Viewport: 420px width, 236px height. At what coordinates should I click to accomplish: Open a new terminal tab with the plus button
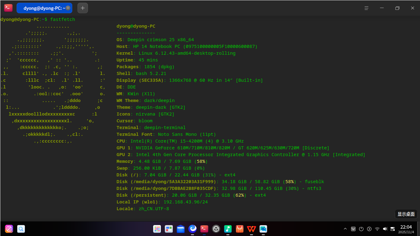(x=83, y=8)
